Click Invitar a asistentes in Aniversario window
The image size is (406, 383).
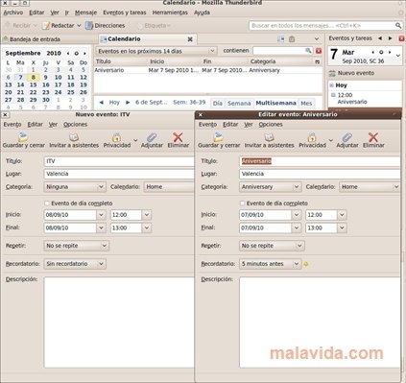pos(269,140)
